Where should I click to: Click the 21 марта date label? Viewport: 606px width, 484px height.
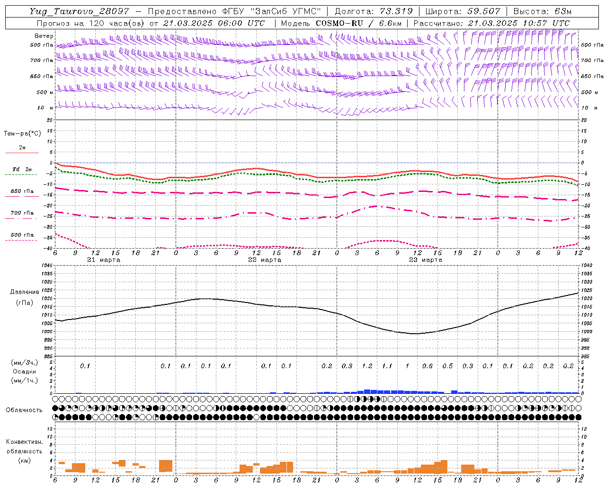click(x=104, y=260)
